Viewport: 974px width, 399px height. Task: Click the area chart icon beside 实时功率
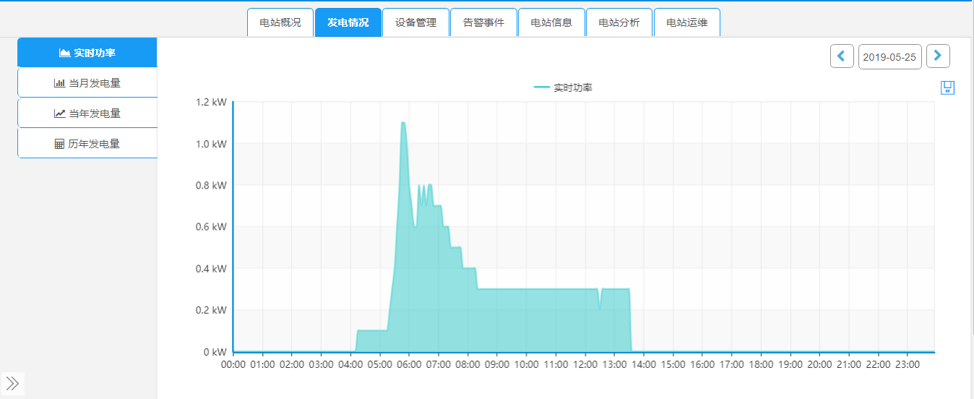pyautogui.click(x=64, y=53)
